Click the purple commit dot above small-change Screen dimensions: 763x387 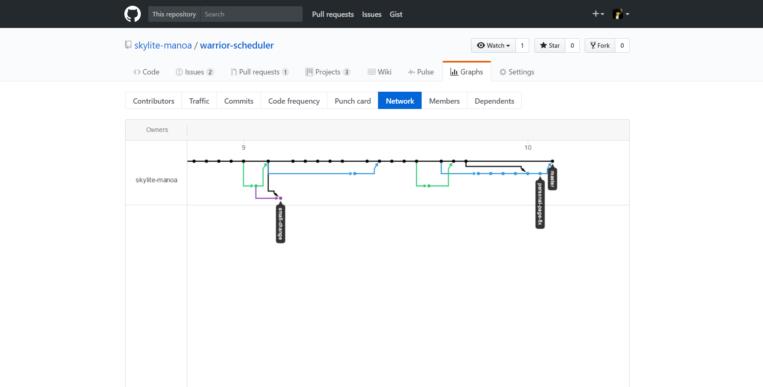[x=280, y=198]
